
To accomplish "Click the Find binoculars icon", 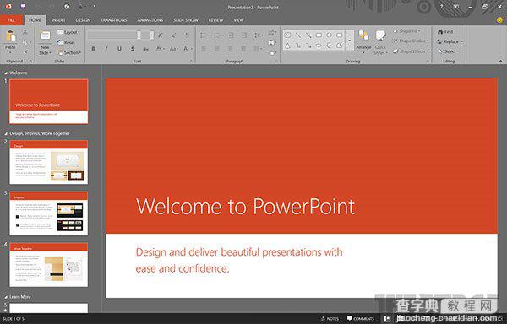I will (x=440, y=31).
